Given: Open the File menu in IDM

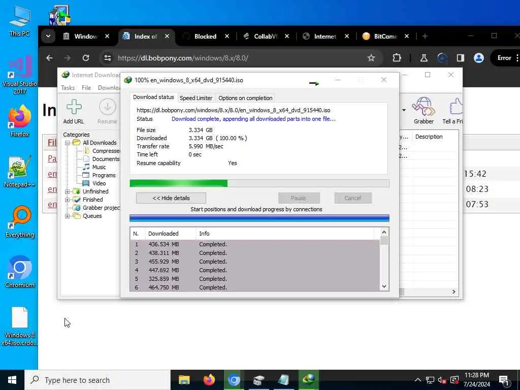Looking at the screenshot, I should (x=86, y=88).
